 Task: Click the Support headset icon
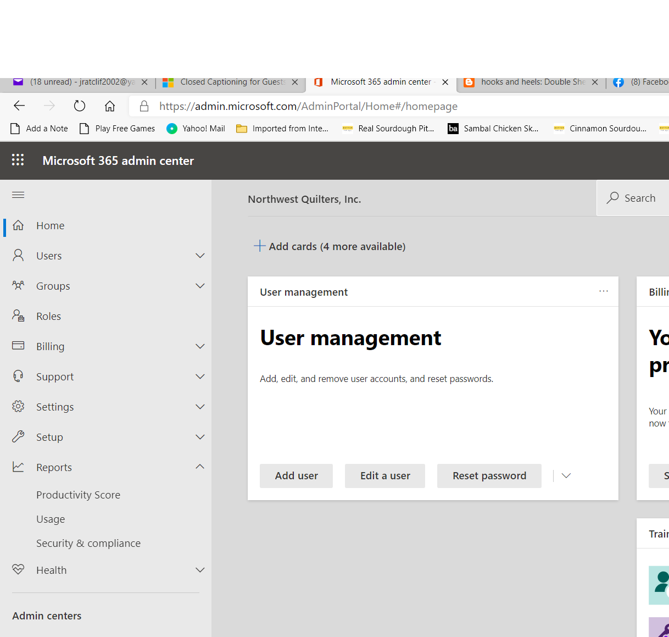(18, 376)
